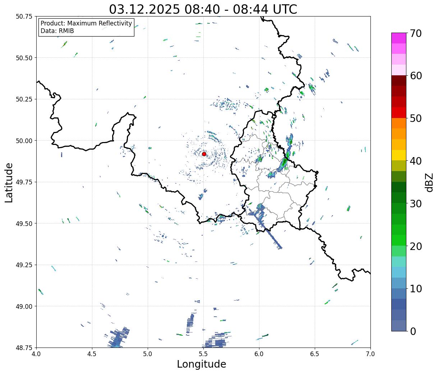
Task: Click the longitude tick label 7.0
Action: click(370, 354)
